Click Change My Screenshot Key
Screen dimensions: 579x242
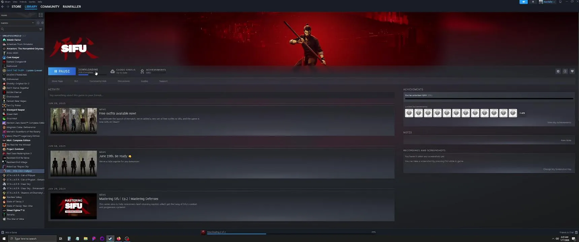point(557,169)
